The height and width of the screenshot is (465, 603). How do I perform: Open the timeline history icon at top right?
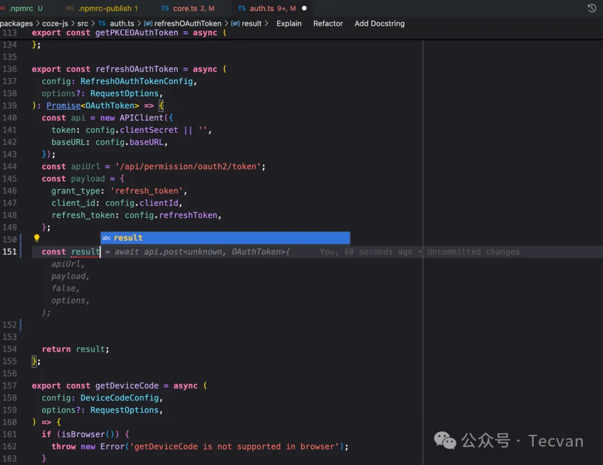[592, 8]
